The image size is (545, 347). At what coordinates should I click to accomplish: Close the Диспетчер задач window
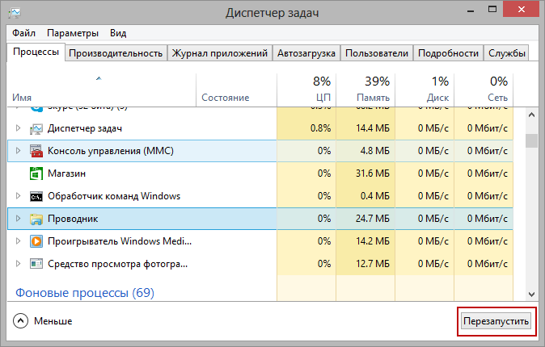(521, 10)
